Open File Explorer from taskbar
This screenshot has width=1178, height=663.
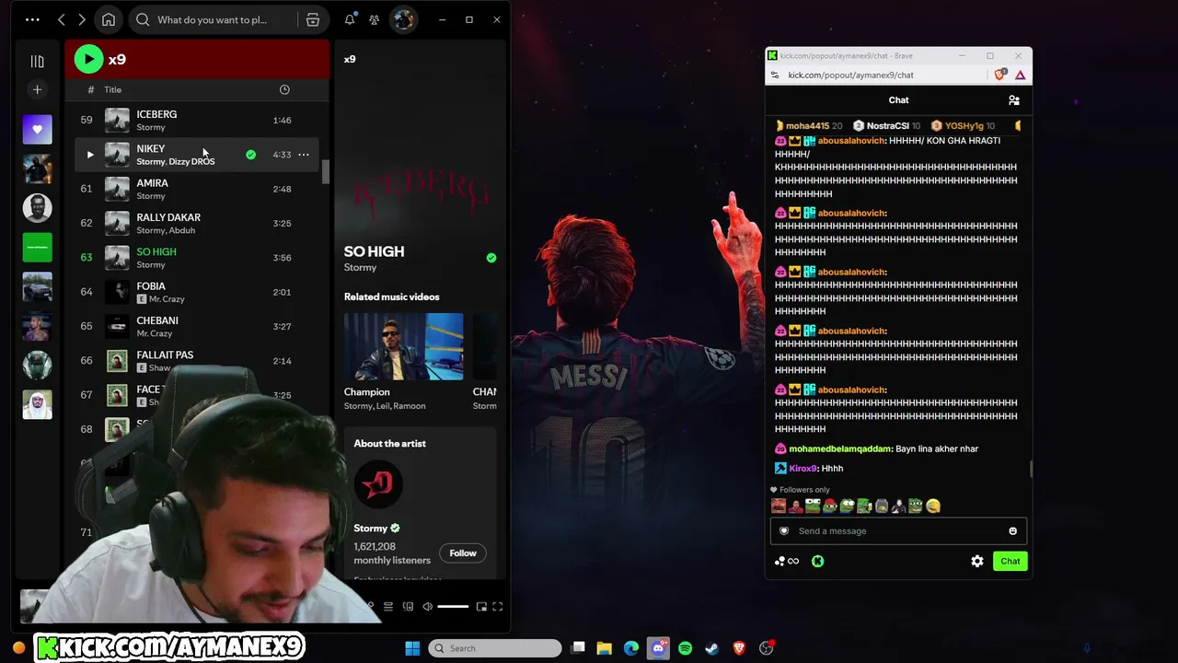tap(605, 648)
